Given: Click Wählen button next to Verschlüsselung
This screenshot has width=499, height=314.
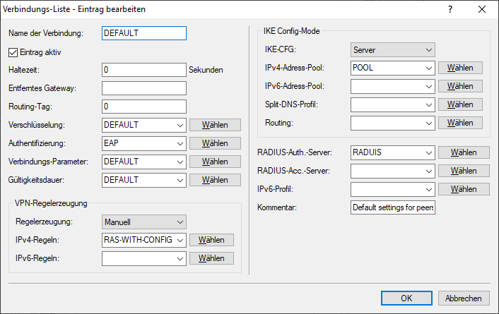Looking at the screenshot, I should point(215,125).
